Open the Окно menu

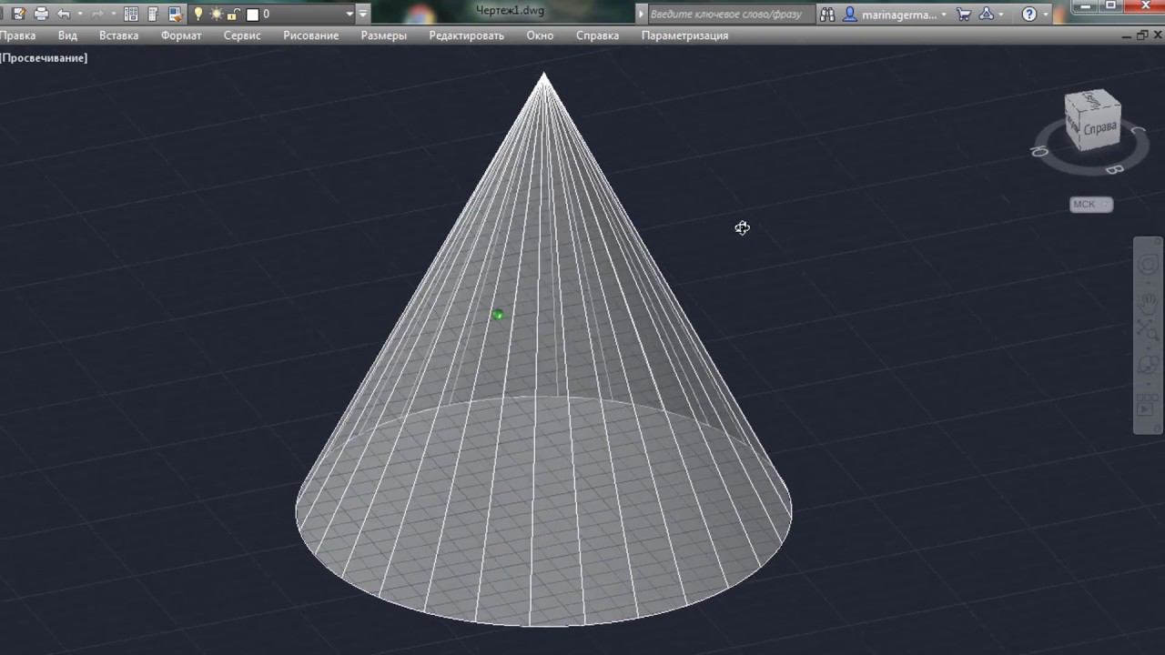coord(540,35)
